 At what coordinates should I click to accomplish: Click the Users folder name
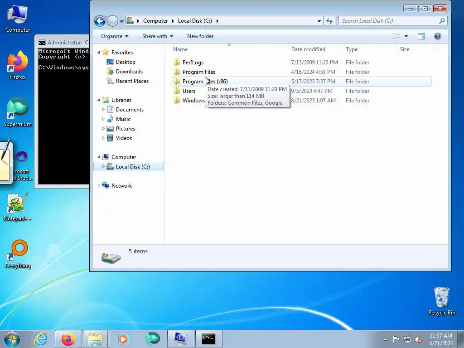[189, 91]
